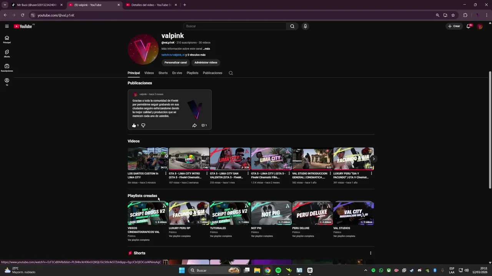Open options for LIMA CITY SAN VALENTIN video
Viewport: 492px width, 276px height.
[x=248, y=174]
